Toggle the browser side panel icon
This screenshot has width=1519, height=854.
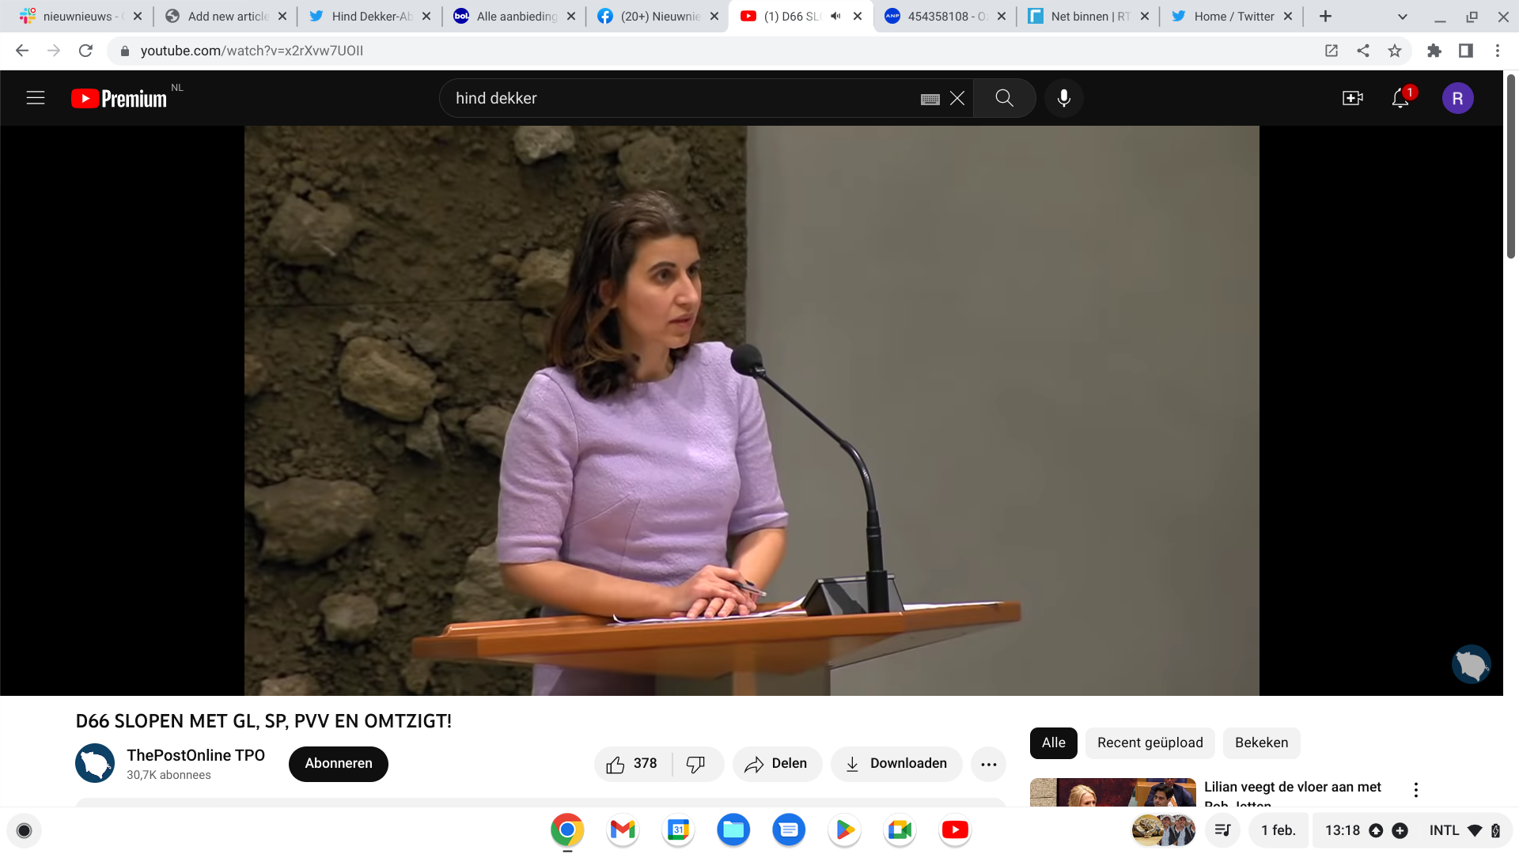[1466, 51]
